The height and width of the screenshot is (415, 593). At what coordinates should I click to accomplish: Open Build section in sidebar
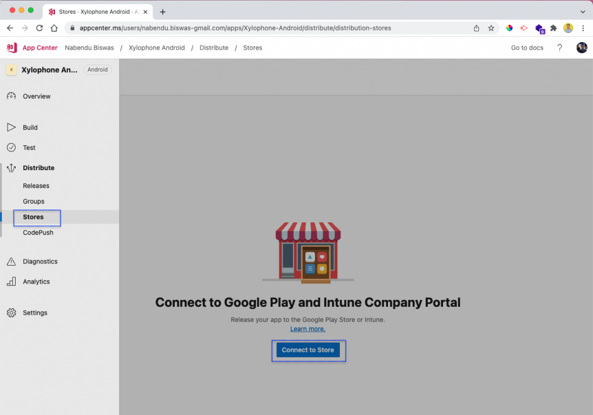coord(30,128)
